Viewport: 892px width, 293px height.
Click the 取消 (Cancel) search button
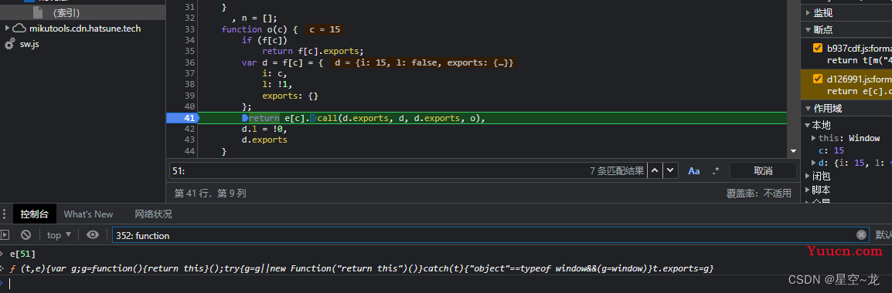pos(763,170)
